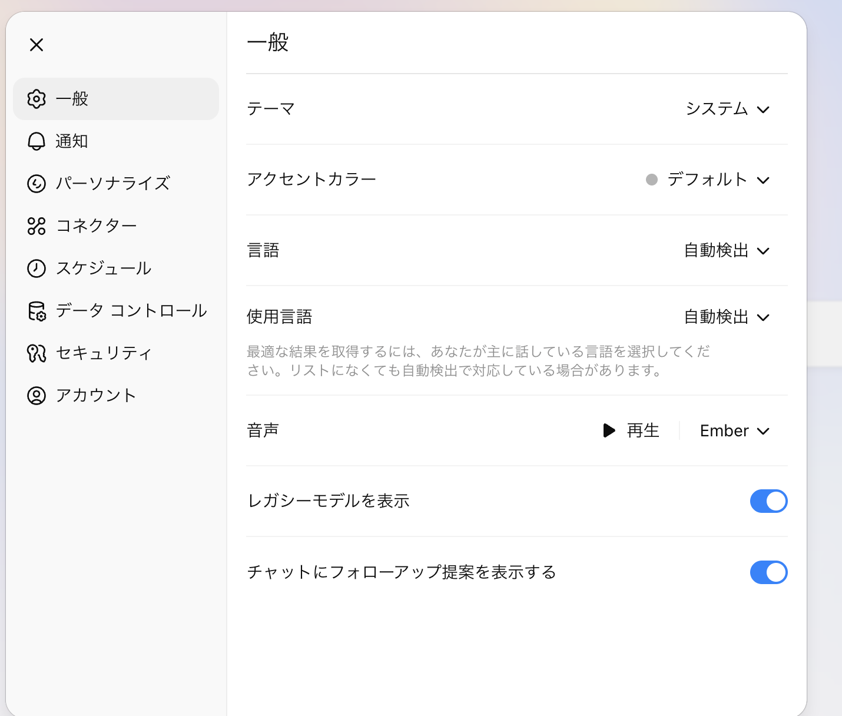Choose a voice from the Ember dropdown

click(734, 431)
